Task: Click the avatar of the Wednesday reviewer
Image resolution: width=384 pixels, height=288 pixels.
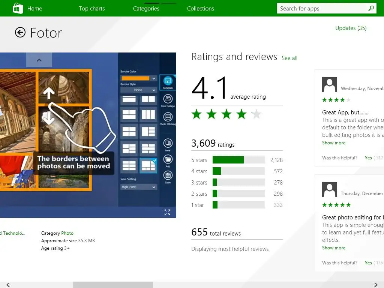Action: 329,84
